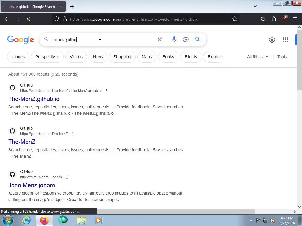This screenshot has width=302, height=226.
Task: List all tabs dropdown arrow
Action: 255,6
